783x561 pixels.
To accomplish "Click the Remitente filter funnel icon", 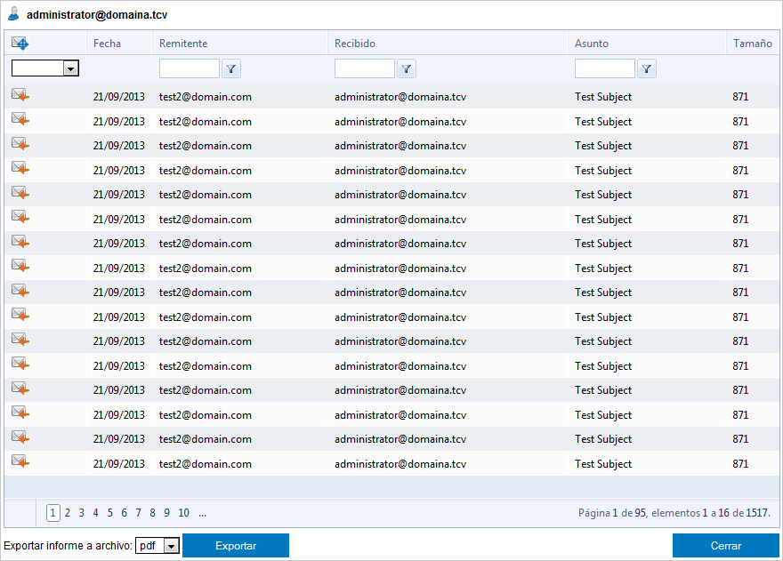I will point(230,68).
